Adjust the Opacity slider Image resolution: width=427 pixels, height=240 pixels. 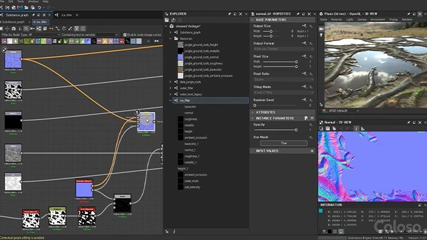pyautogui.click(x=275, y=130)
